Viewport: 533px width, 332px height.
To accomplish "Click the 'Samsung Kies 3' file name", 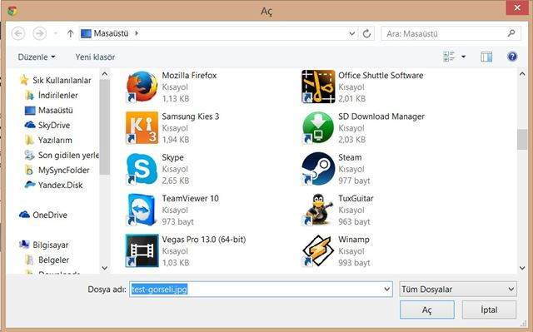I will click(191, 116).
